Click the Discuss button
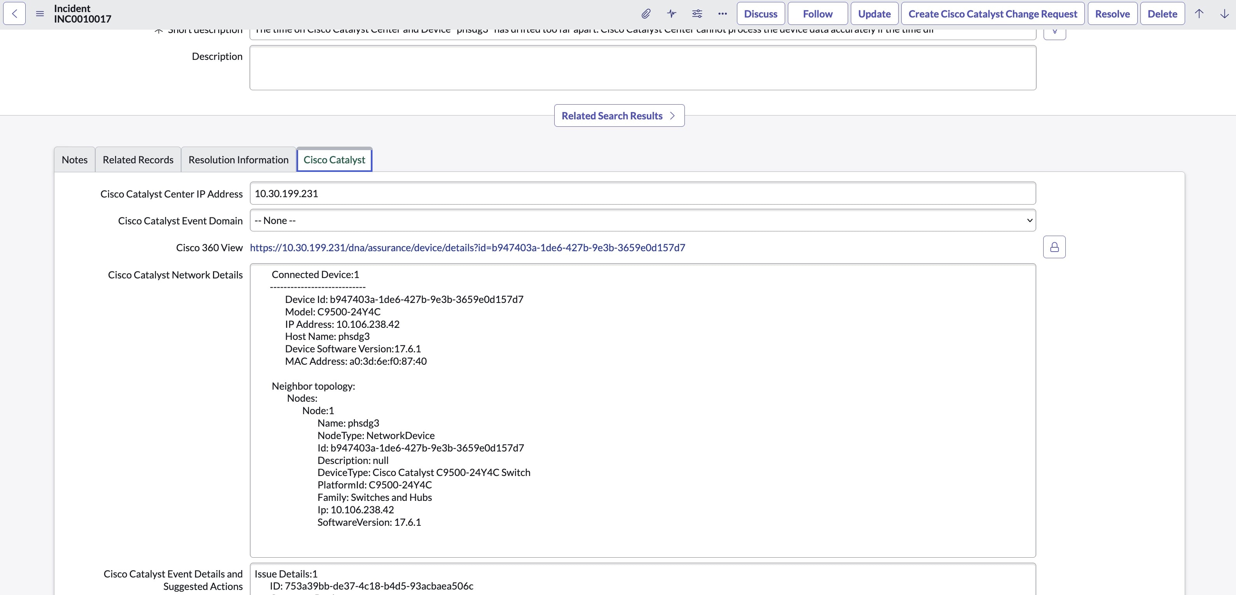 (x=761, y=14)
